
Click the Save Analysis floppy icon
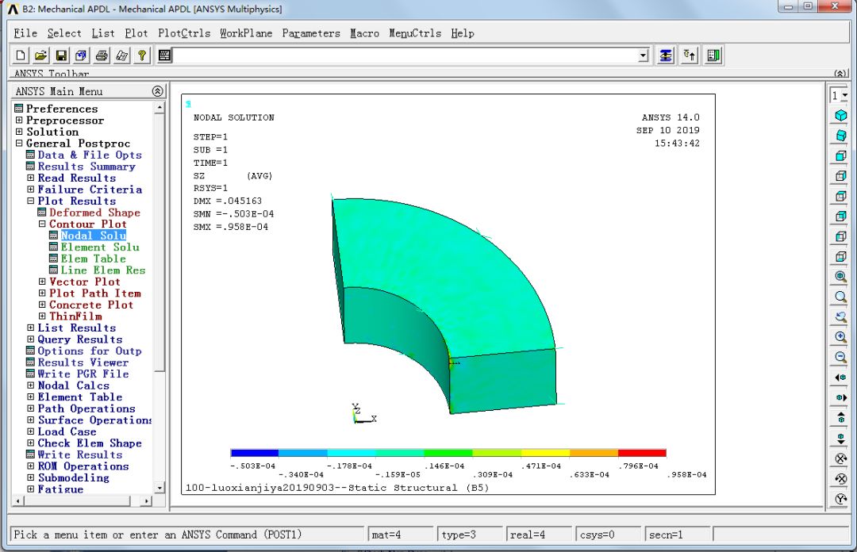coord(61,56)
